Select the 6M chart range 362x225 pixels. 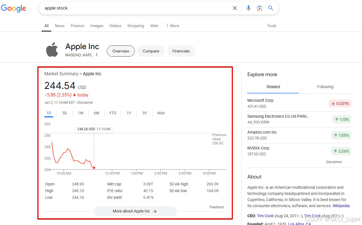(x=96, y=113)
